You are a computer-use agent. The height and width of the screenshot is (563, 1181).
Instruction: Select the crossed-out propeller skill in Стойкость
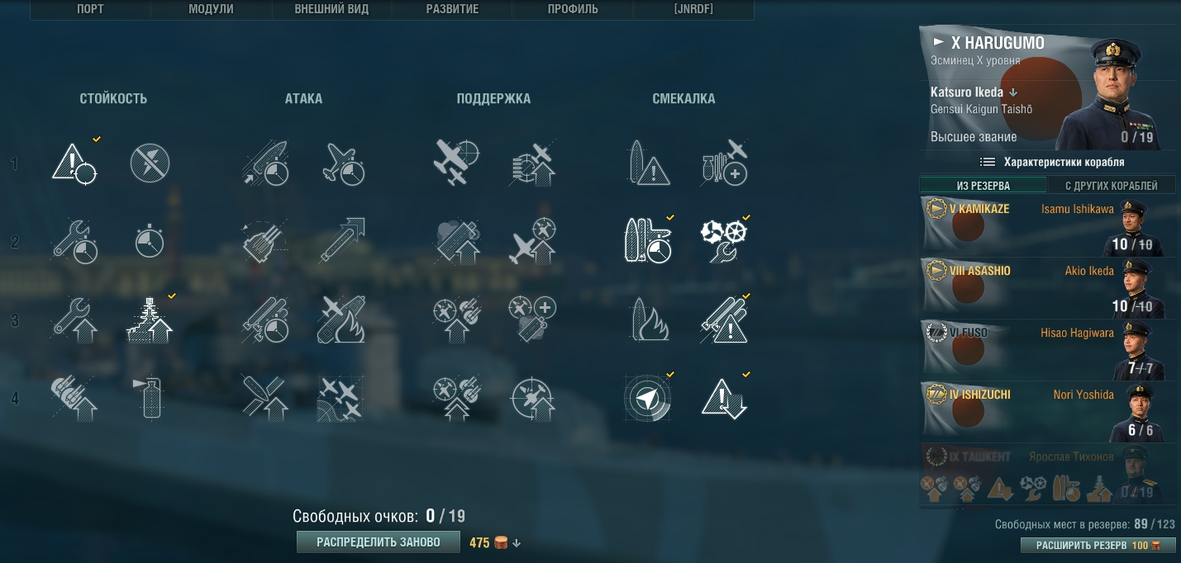tap(150, 163)
